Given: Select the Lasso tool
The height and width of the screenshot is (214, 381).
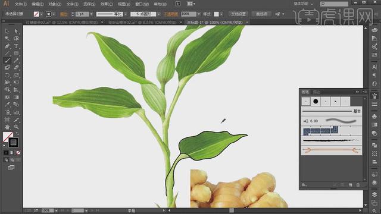Looking at the screenshot, I should (x=16, y=38).
